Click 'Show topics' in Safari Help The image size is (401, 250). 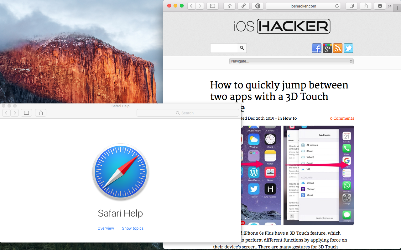click(133, 228)
